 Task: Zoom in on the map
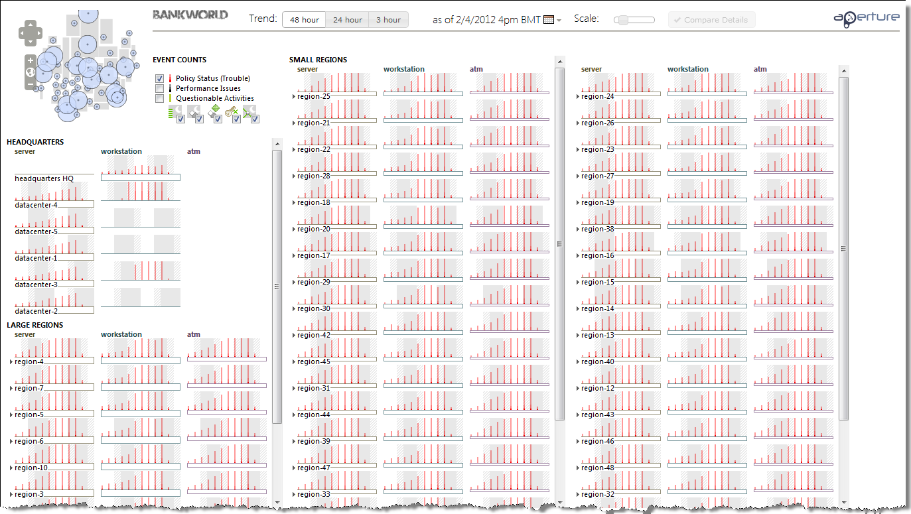point(31,60)
